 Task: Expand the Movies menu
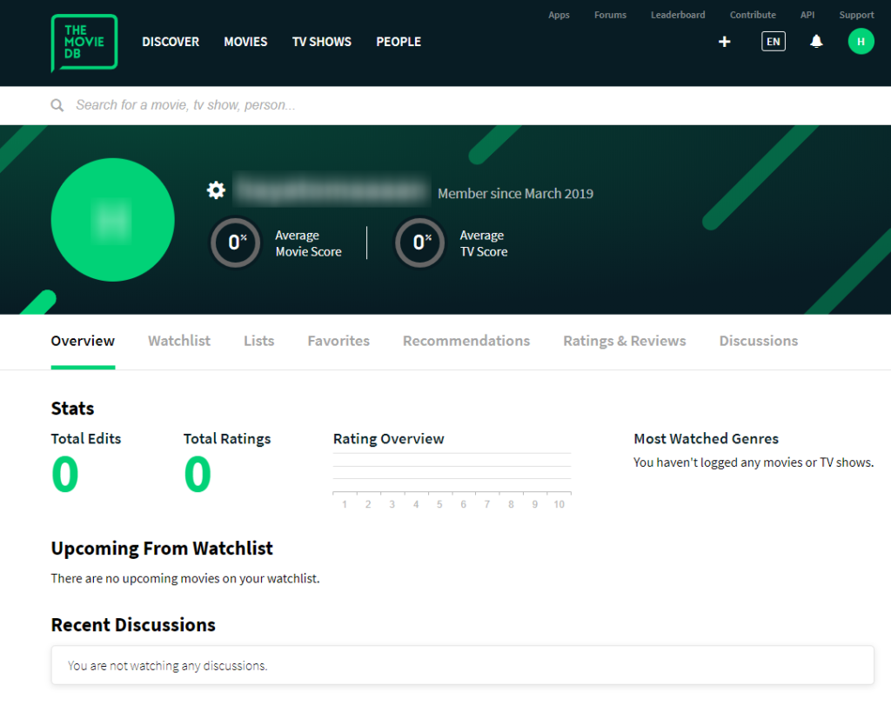[x=245, y=42]
